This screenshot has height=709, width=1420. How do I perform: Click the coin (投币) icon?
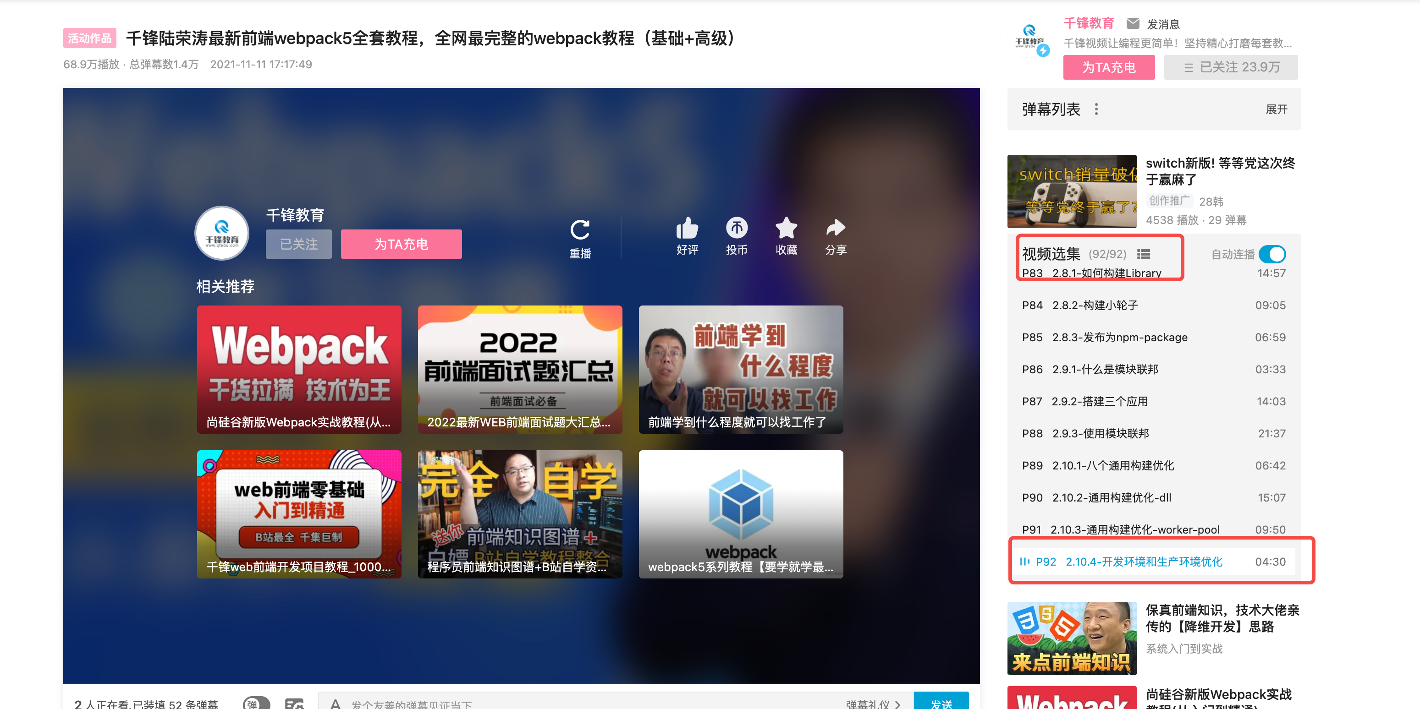coord(737,228)
